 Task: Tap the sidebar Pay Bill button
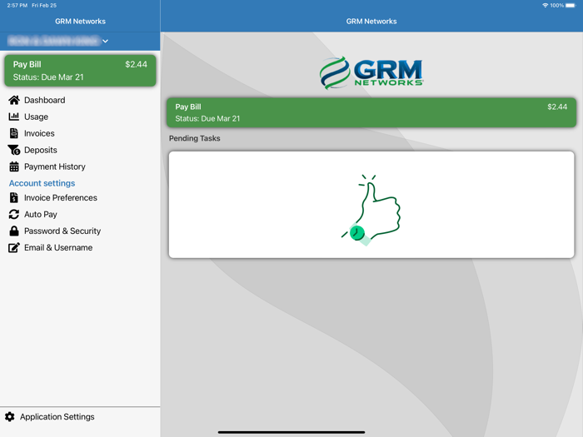click(80, 71)
